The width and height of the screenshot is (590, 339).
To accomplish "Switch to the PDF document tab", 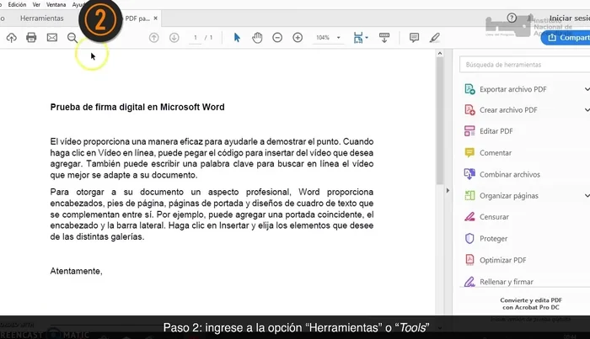I will coord(137,18).
